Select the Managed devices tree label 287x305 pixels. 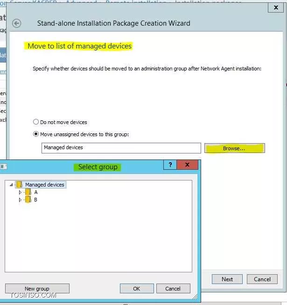[45, 185]
